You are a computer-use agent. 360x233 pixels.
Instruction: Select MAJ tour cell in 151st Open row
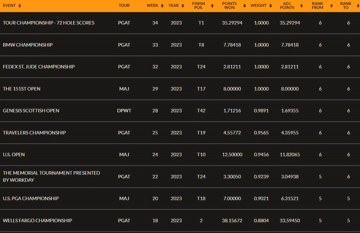click(x=124, y=89)
